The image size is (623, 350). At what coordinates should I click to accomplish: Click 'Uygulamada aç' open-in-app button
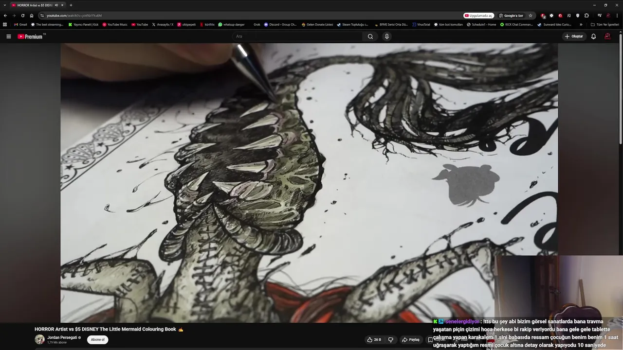[479, 16]
